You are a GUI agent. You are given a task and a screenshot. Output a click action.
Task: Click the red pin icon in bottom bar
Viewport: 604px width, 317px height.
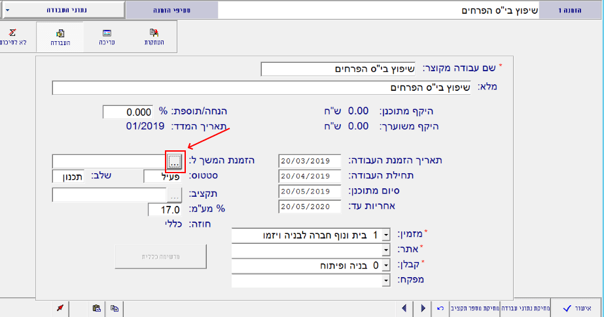60,309
